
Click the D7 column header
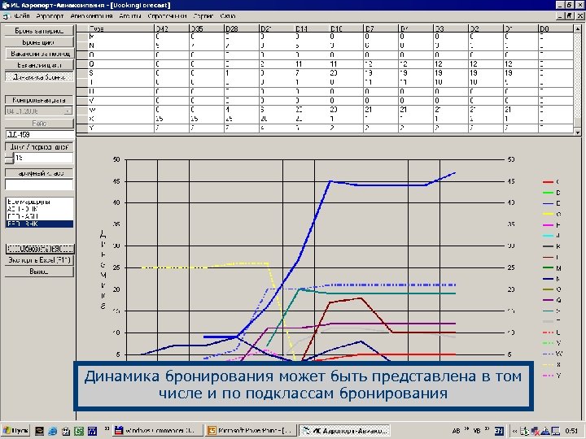coord(381,28)
